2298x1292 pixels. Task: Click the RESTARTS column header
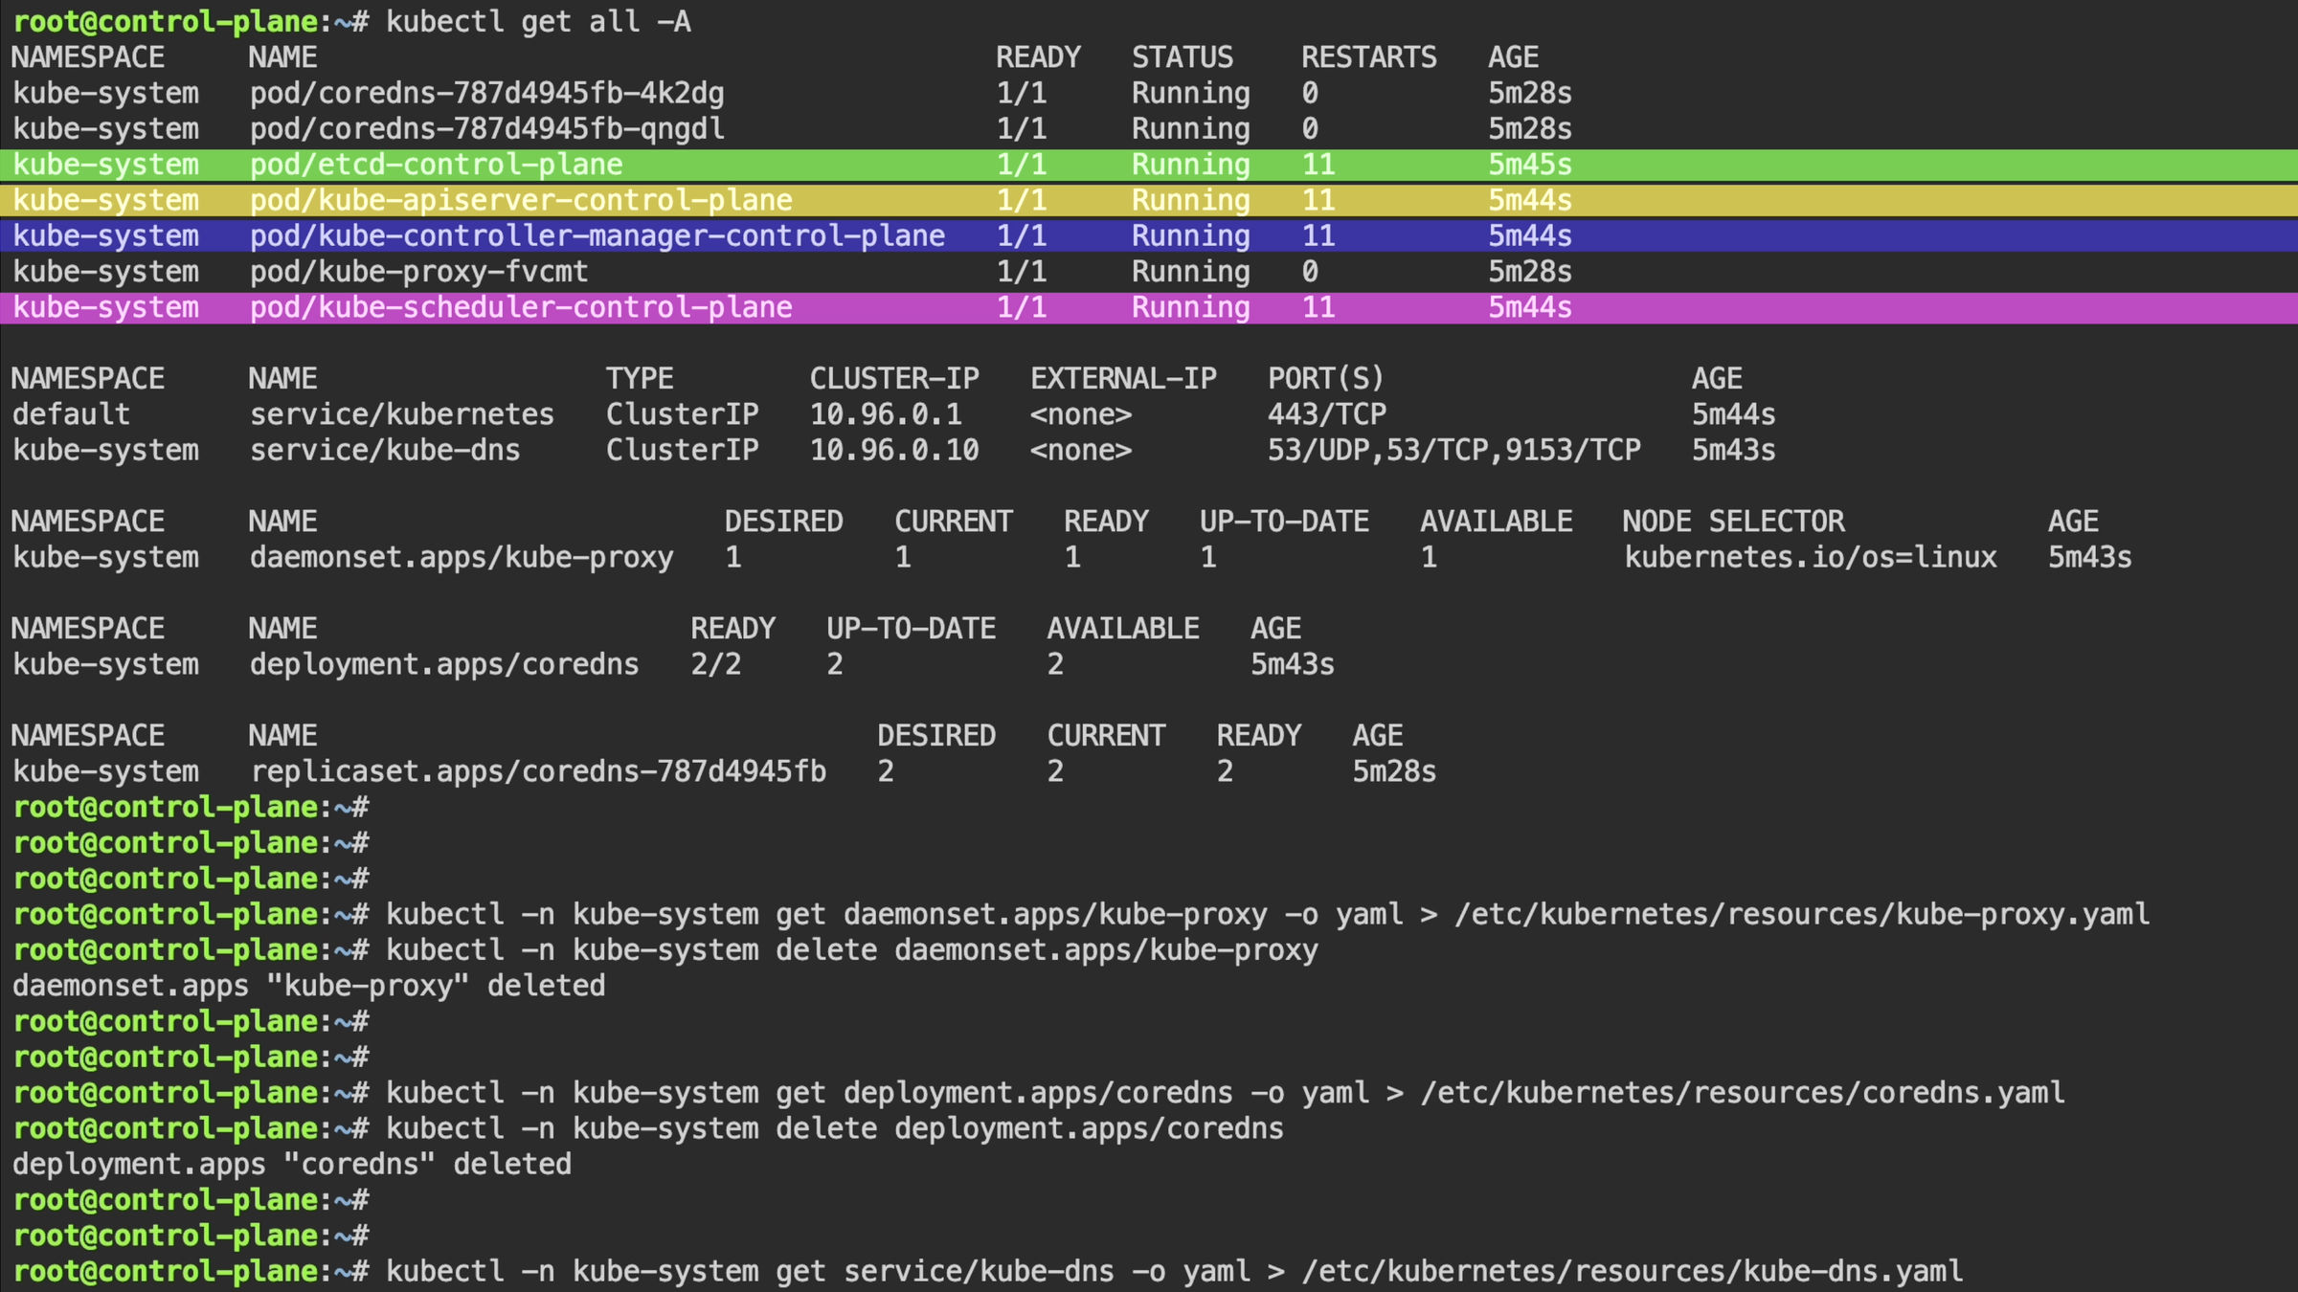[1368, 57]
